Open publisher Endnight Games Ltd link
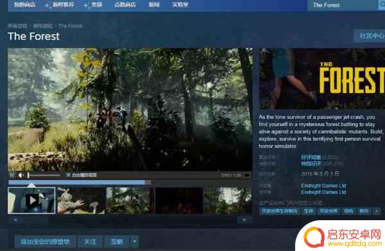Viewport: 385px width, 251px height. click(x=323, y=192)
